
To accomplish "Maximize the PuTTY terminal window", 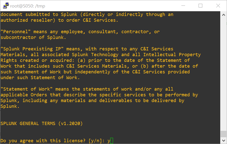I will (200, 6).
